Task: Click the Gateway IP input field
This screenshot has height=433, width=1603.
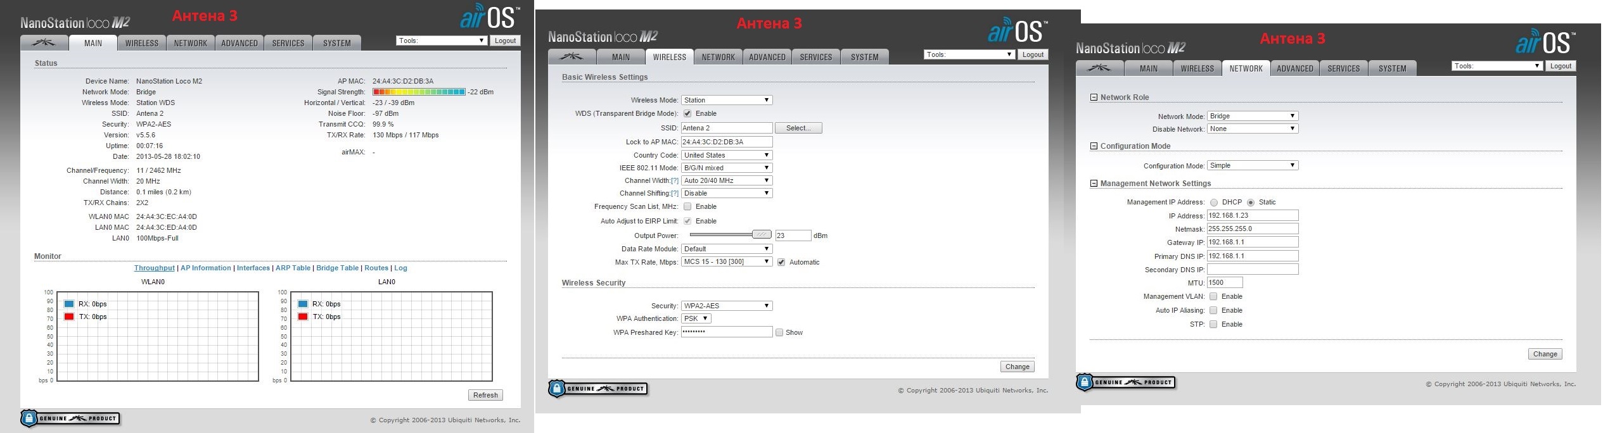Action: click(1252, 242)
